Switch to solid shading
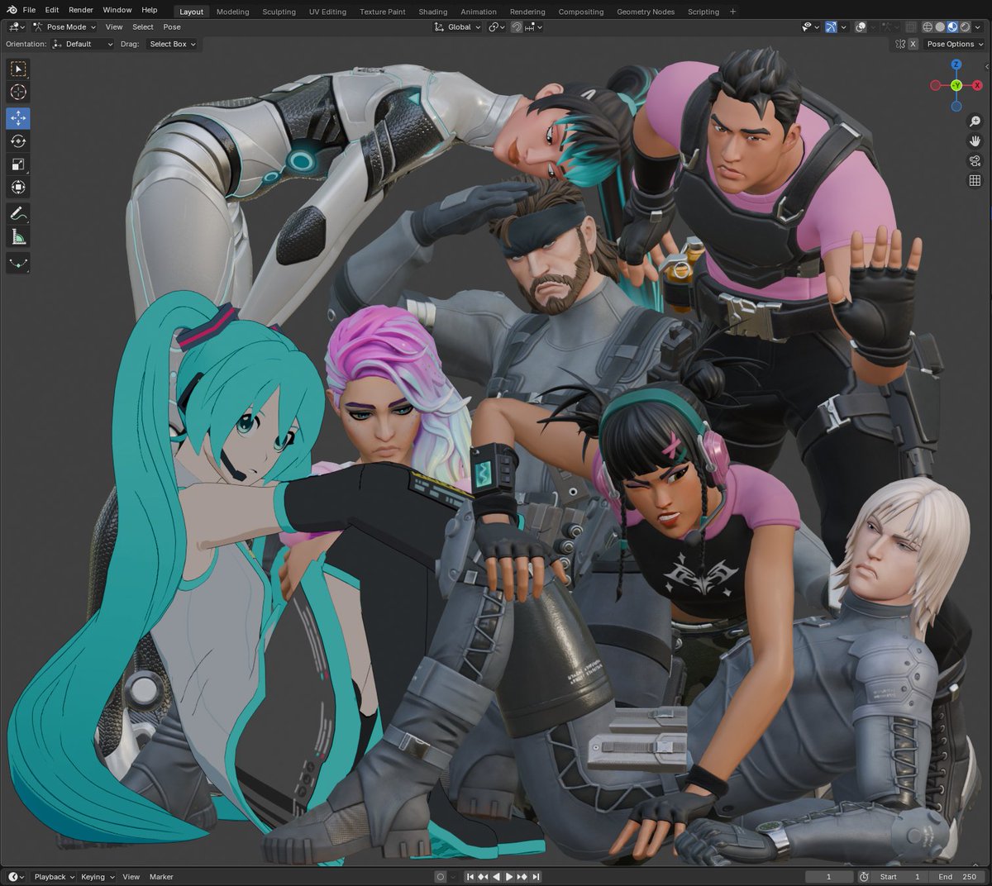The width and height of the screenshot is (992, 886). pyautogui.click(x=940, y=26)
